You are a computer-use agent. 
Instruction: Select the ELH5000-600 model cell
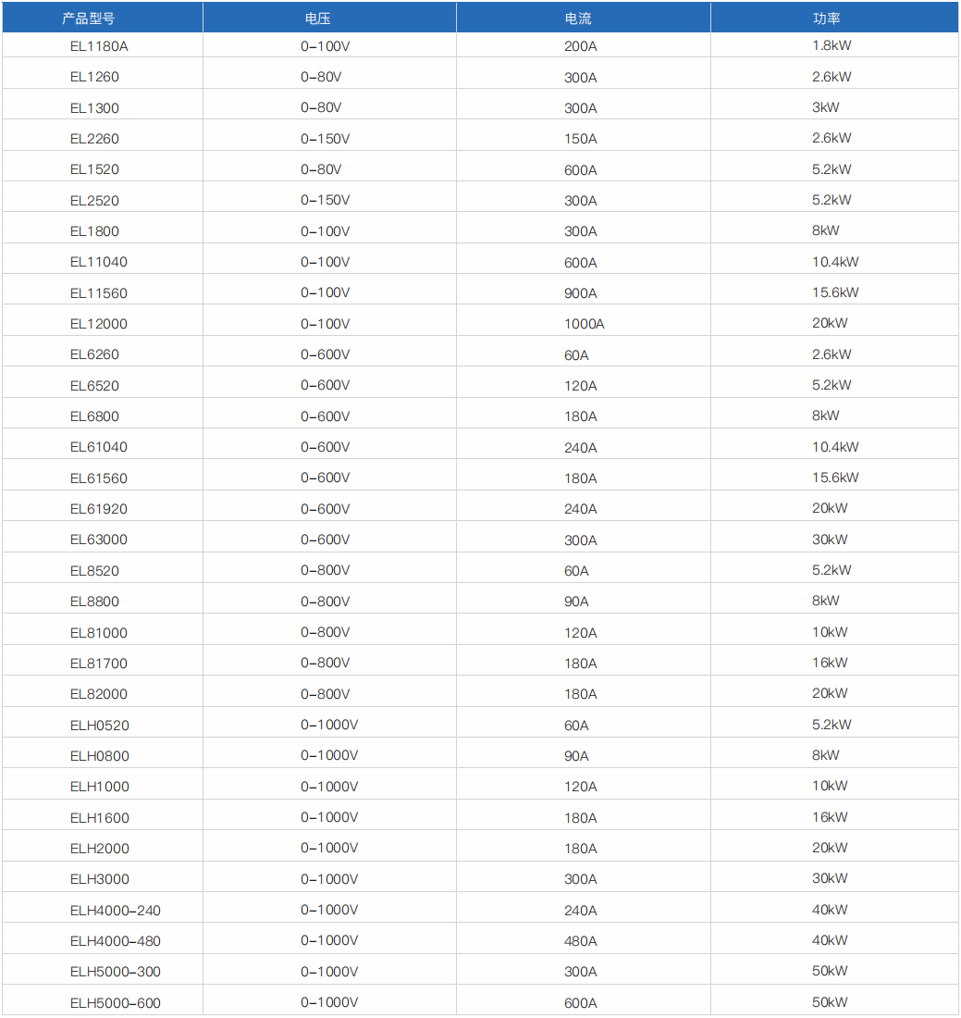click(116, 1003)
